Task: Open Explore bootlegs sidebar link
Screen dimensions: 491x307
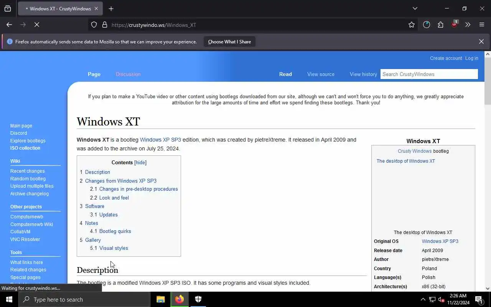Action: click(28, 141)
